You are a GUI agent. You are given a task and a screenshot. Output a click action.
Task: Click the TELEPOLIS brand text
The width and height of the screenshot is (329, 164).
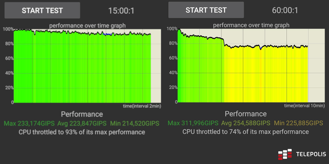[x=311, y=154]
